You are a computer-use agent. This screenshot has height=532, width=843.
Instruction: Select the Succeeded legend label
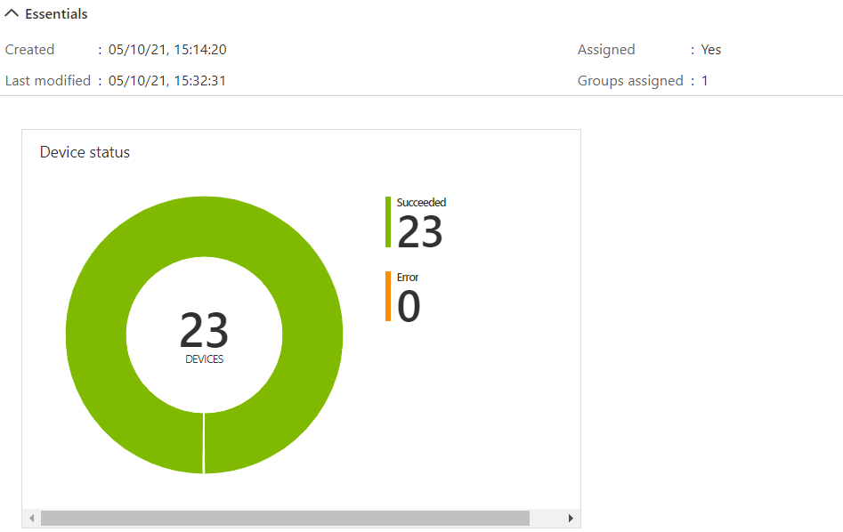(x=421, y=202)
